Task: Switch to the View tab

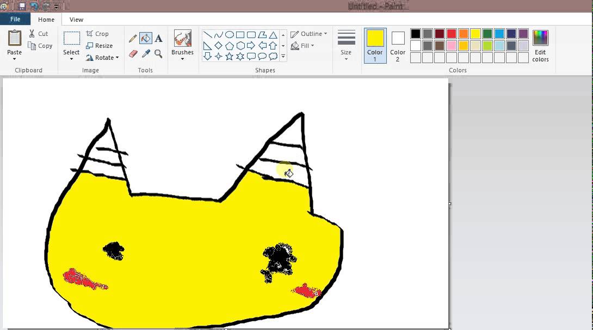Action: [x=76, y=19]
